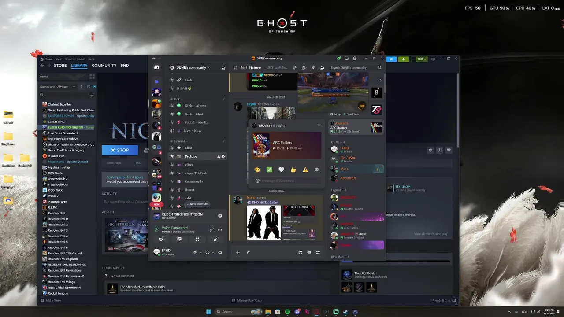Viewport: 564px width, 317px height.
Task: Collapse the General channel category
Action: (180, 141)
